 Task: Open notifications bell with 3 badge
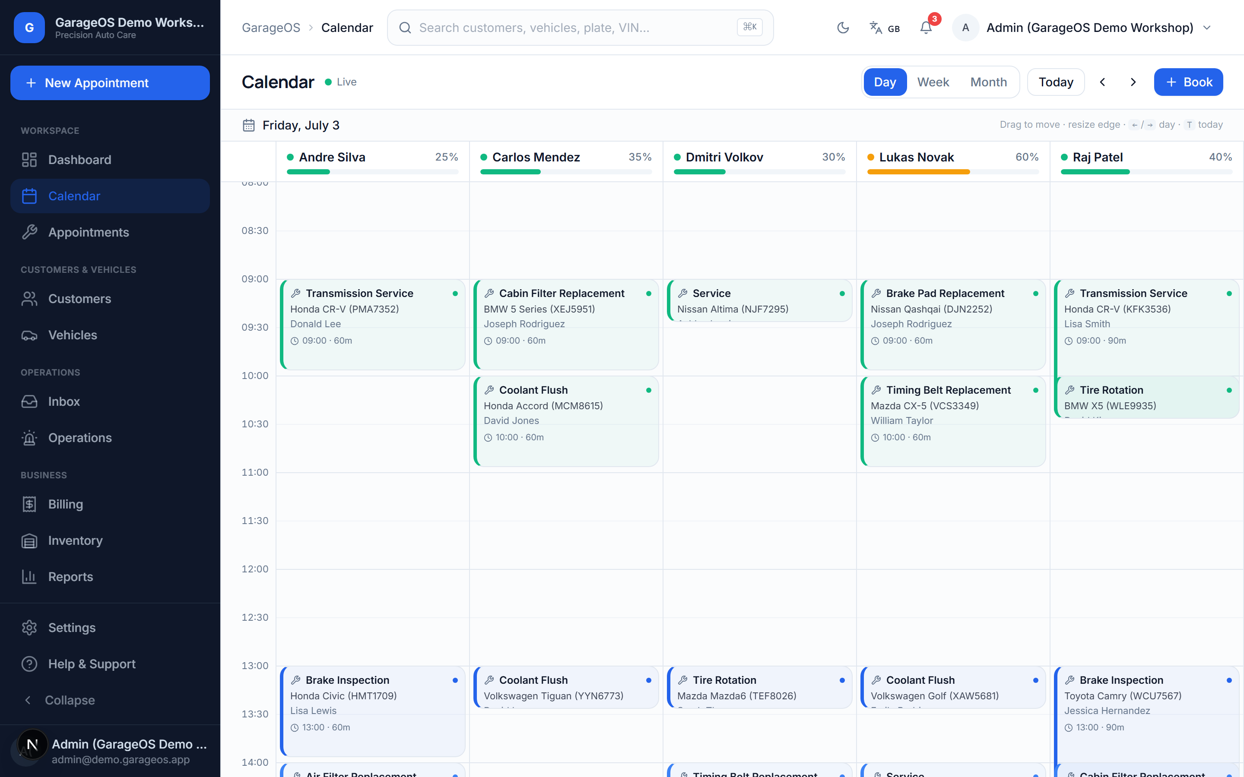coord(927,27)
